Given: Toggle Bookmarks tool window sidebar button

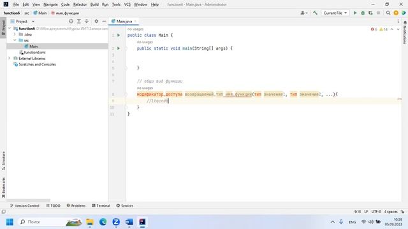Looking at the screenshot, I should [3, 188].
